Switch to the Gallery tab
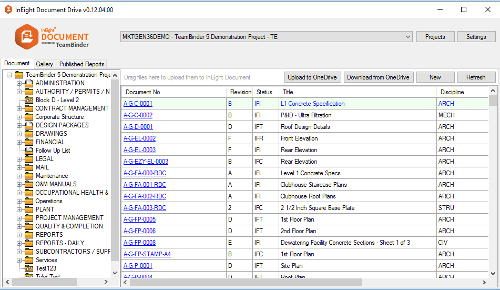The width and height of the screenshot is (500, 290). (x=44, y=64)
